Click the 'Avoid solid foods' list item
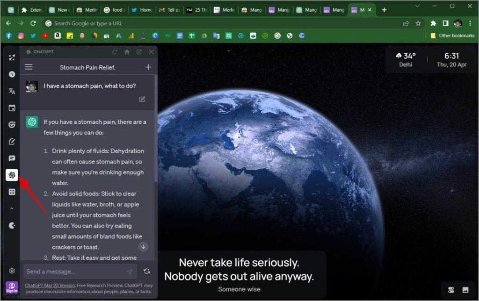This screenshot has height=301, width=479. (x=97, y=221)
